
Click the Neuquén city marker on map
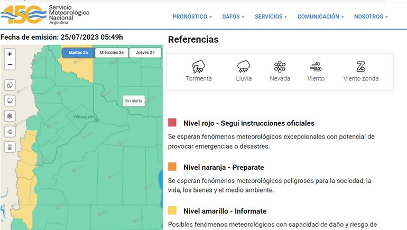(x=97, y=121)
